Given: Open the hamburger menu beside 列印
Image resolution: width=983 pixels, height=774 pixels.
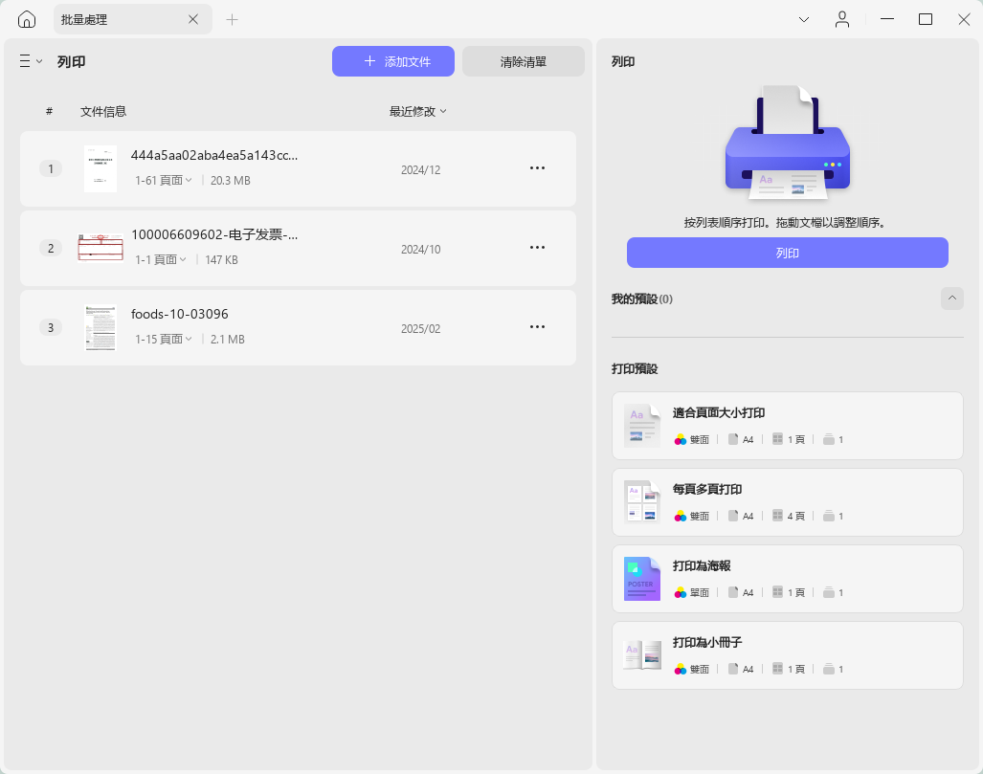Looking at the screenshot, I should click(30, 61).
